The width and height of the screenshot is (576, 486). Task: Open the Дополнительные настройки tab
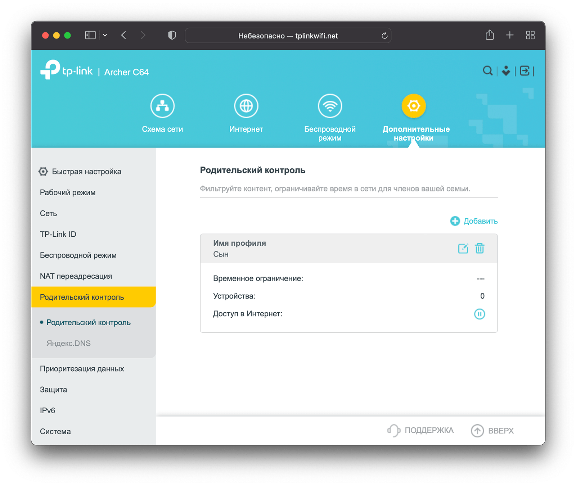pyautogui.click(x=414, y=106)
